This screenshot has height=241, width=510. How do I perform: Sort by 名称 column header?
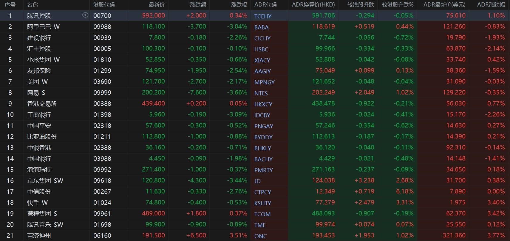(x=33, y=5)
